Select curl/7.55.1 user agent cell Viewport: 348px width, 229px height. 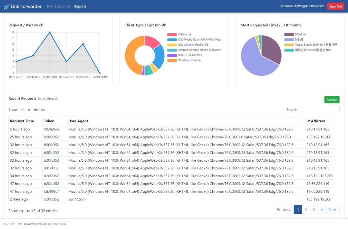(x=186, y=199)
